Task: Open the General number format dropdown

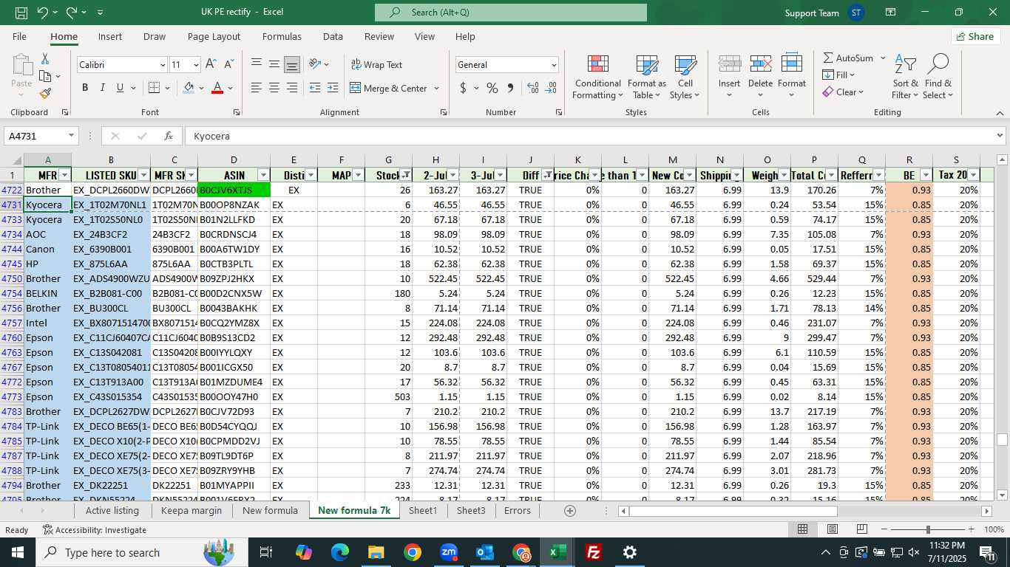Action: coord(553,65)
